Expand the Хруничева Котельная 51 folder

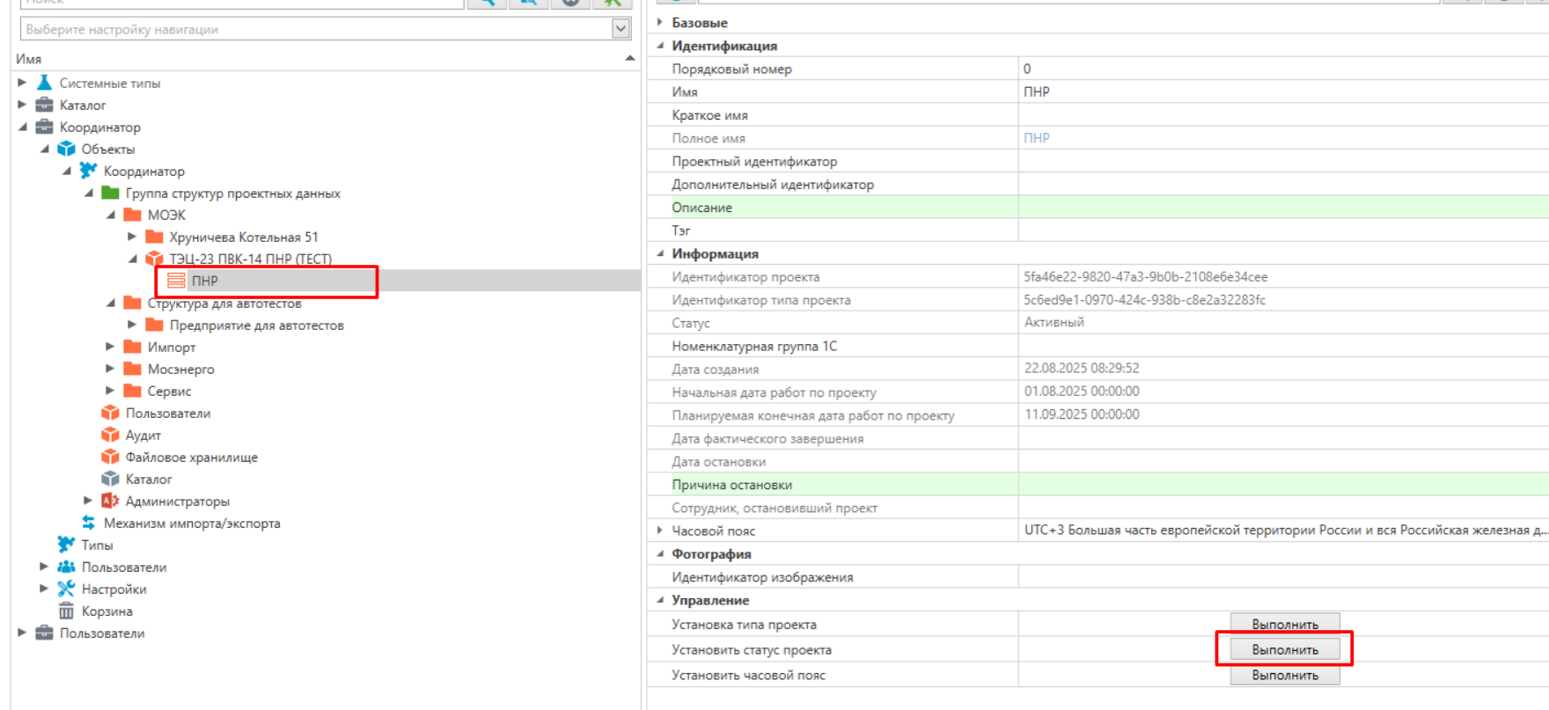[x=132, y=237]
